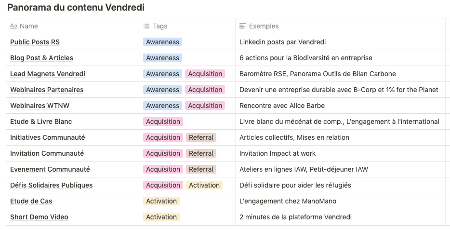Image resolution: width=450 pixels, height=229 pixels.
Task: Open the Name column header menu
Action: [29, 26]
